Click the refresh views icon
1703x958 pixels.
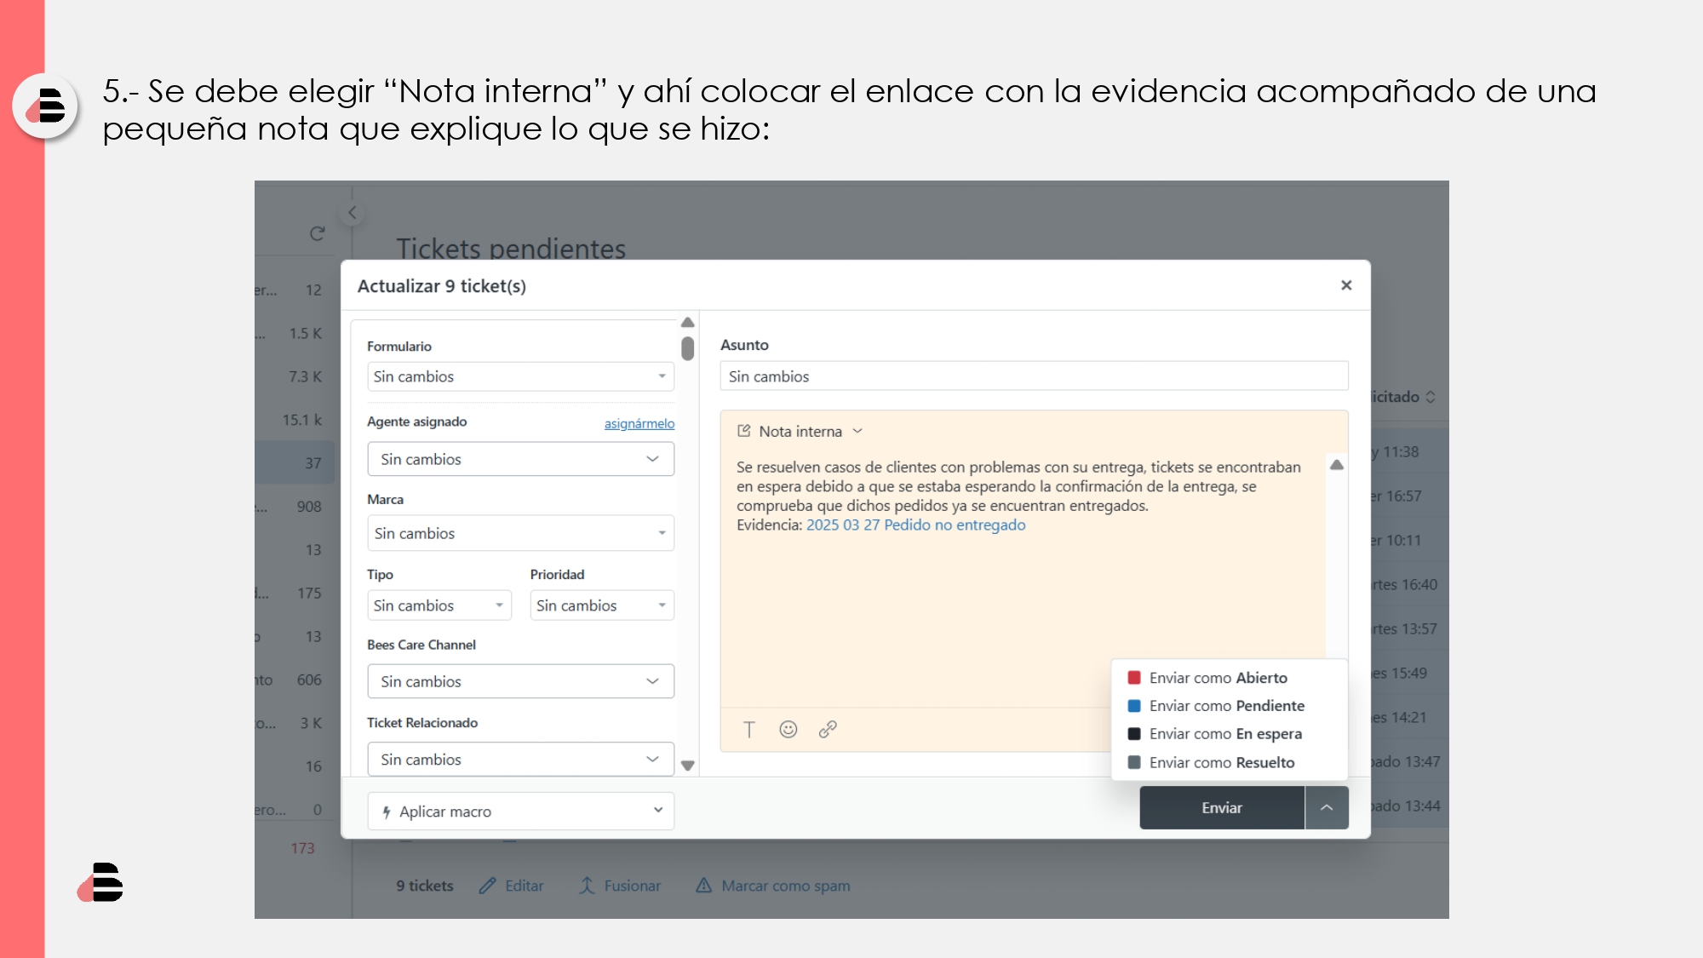tap(318, 233)
